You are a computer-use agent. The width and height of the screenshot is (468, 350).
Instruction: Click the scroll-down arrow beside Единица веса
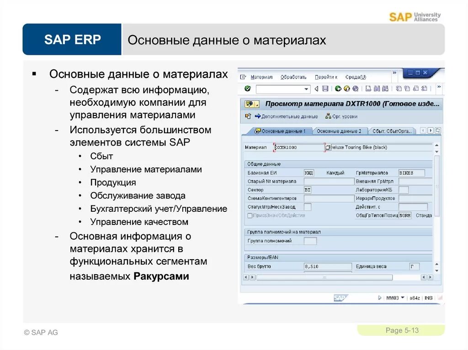436,271
